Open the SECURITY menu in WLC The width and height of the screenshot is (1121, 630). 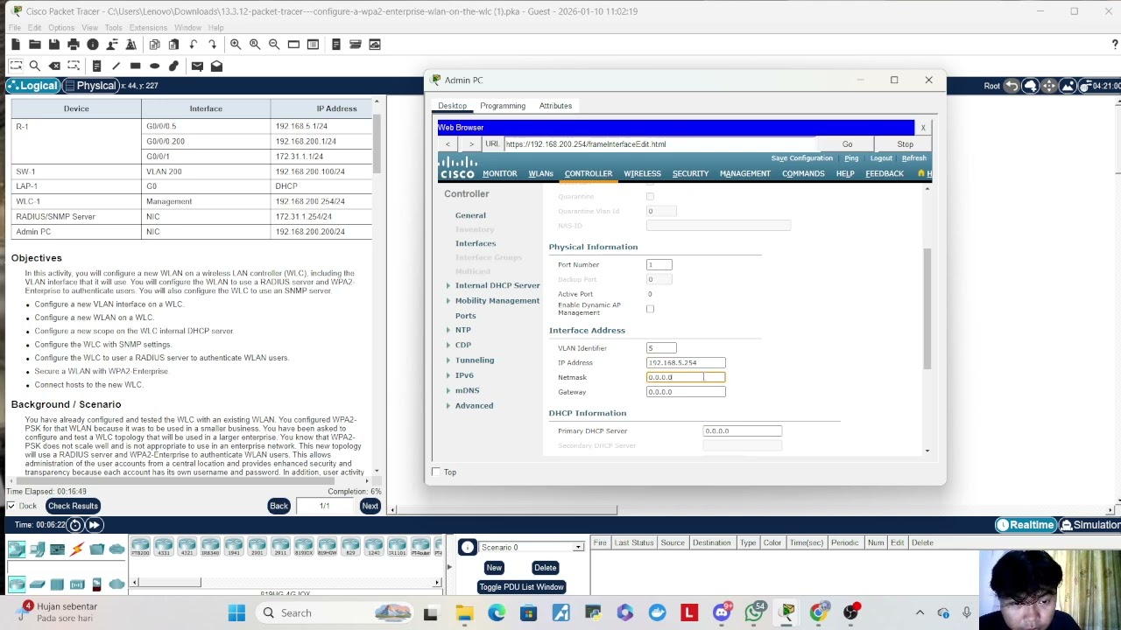coord(690,173)
